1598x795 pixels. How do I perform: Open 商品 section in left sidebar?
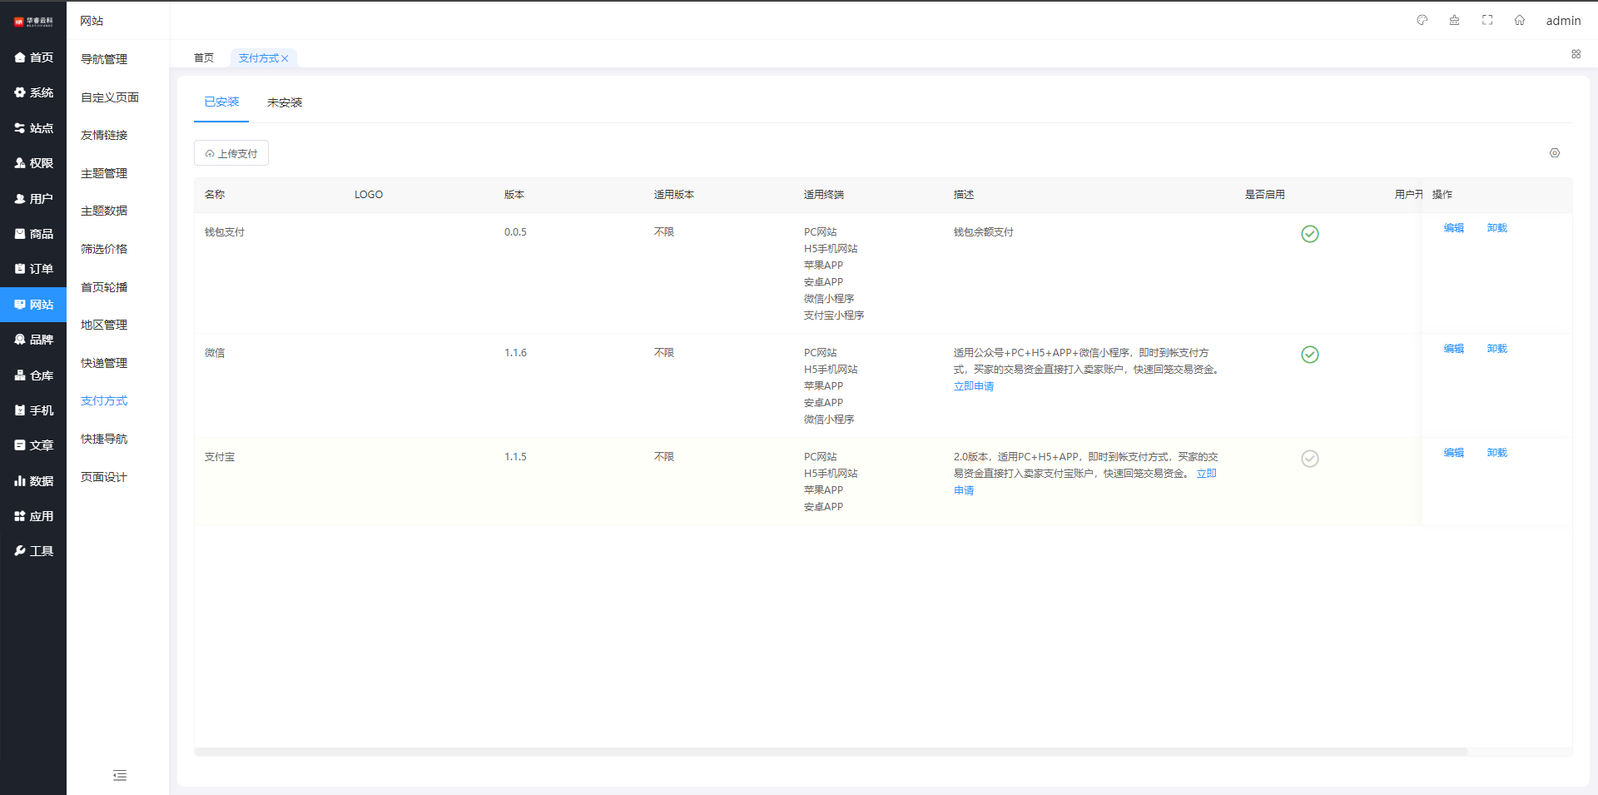33,234
